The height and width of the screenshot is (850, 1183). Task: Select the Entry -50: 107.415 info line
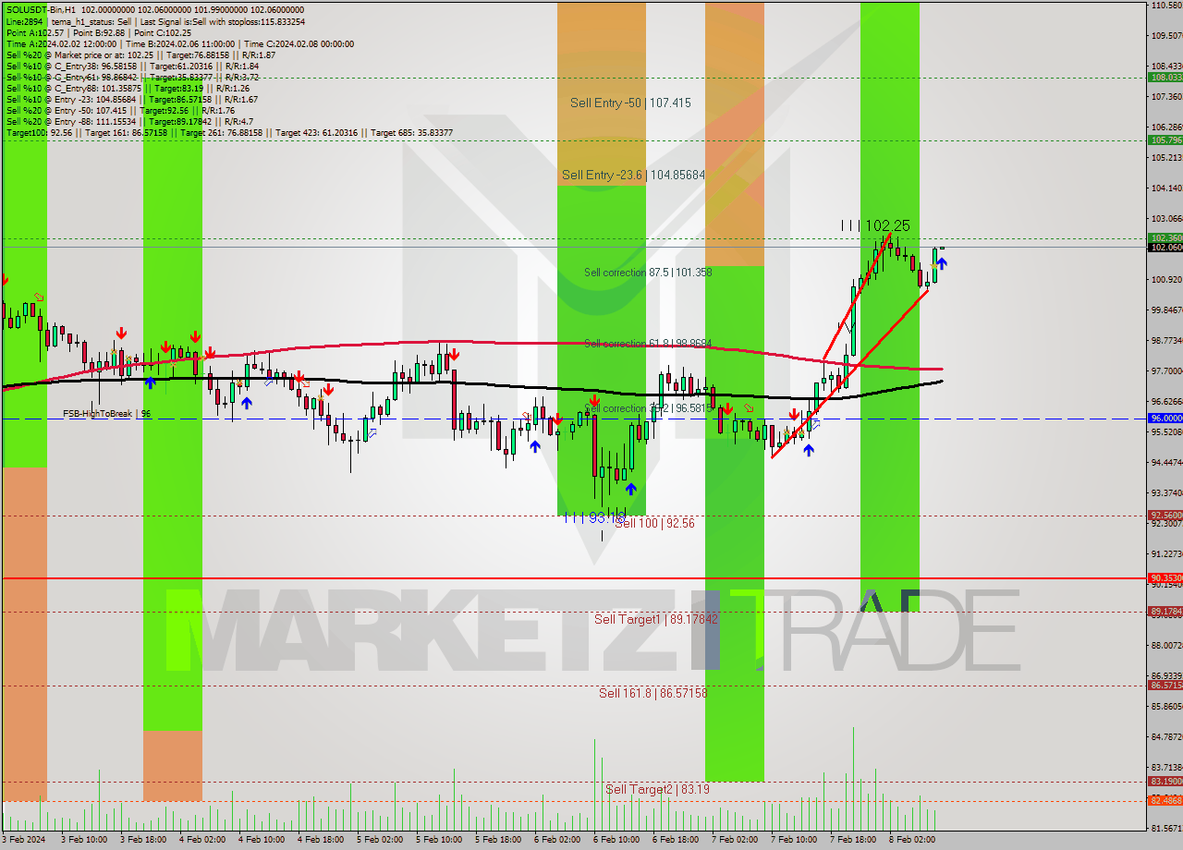[x=120, y=110]
